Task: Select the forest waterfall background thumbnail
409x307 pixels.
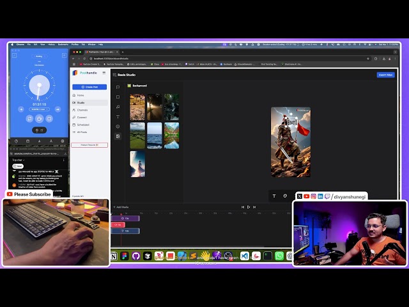Action: [172, 107]
